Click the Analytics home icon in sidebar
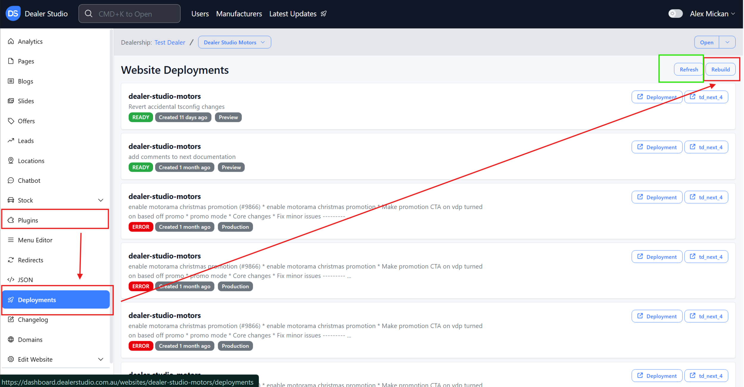Viewport: 744px width, 387px height. tap(11, 41)
